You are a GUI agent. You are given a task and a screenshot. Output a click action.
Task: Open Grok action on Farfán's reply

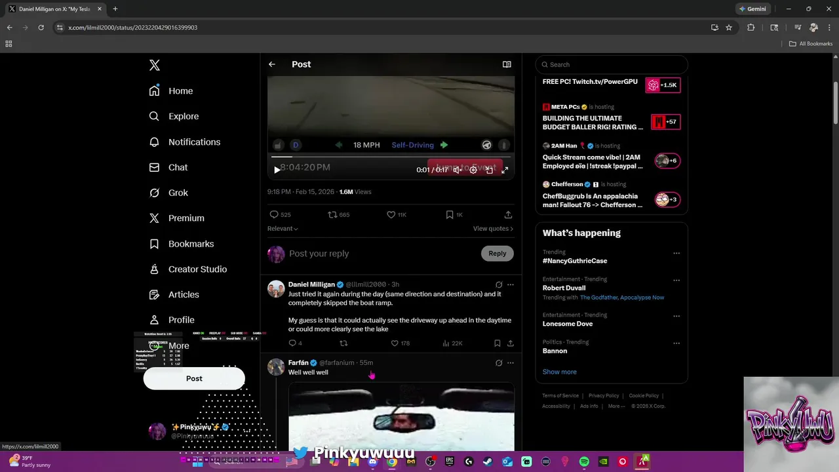pyautogui.click(x=499, y=363)
